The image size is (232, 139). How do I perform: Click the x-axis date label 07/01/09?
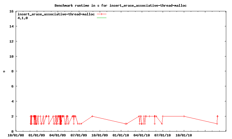point(79,135)
